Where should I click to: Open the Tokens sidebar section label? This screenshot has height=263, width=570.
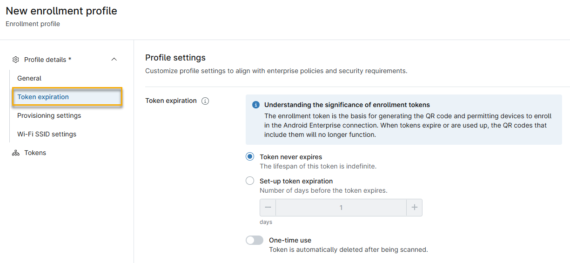(x=35, y=153)
